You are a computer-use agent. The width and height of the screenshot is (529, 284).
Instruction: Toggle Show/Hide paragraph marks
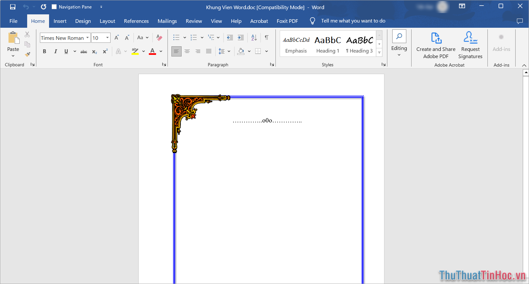point(267,38)
